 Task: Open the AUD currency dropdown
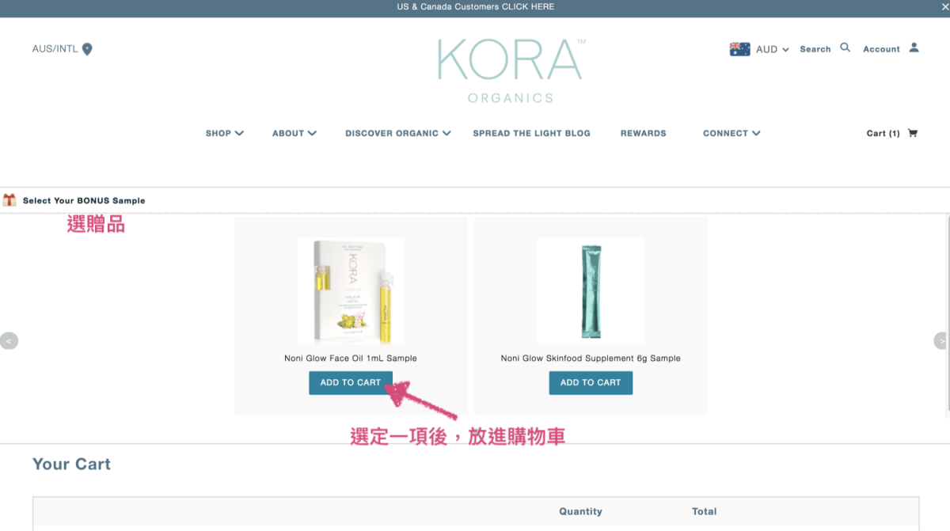click(769, 49)
